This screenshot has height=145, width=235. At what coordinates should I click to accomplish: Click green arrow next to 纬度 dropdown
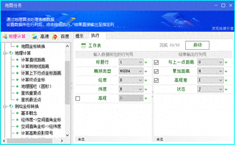tap(146, 89)
